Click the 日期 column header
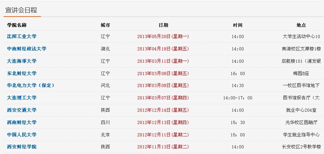 click(x=163, y=25)
